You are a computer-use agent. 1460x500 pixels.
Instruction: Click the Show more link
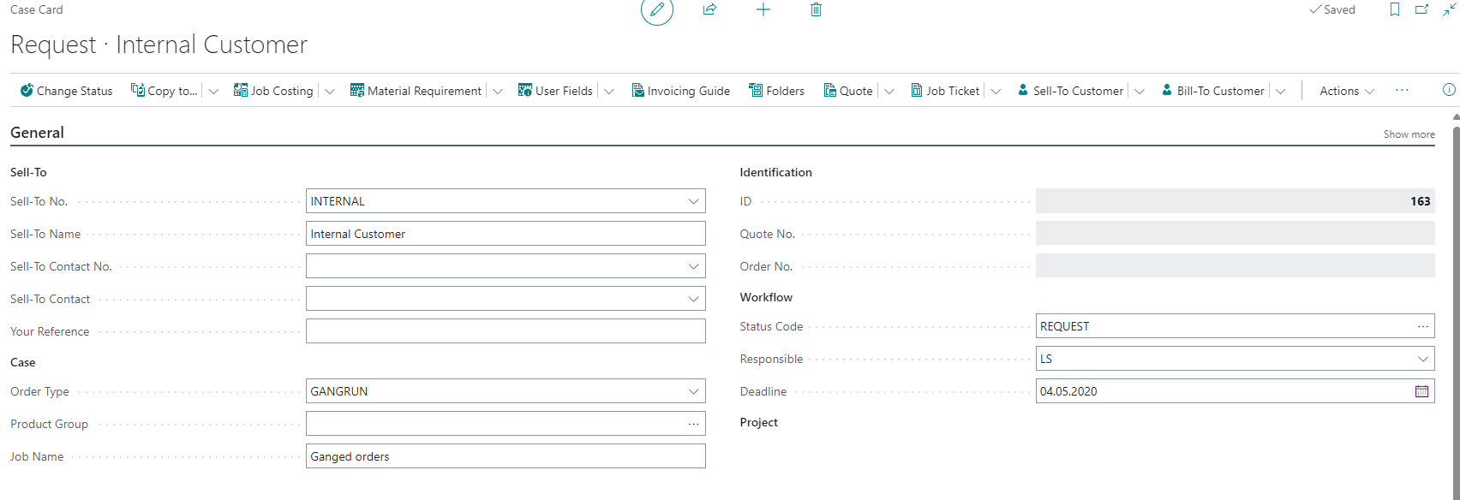point(1409,134)
